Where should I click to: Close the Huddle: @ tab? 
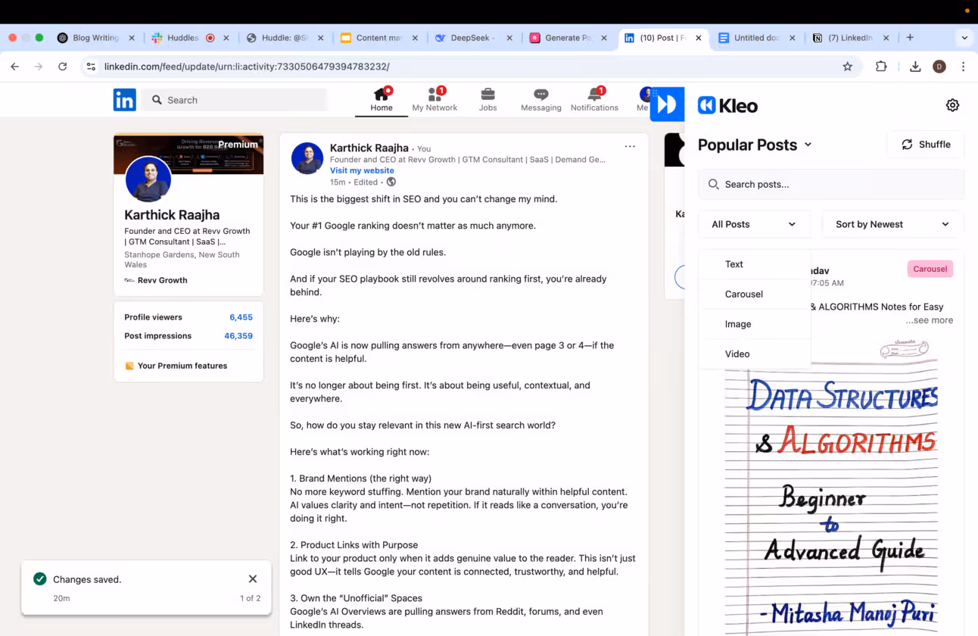320,38
